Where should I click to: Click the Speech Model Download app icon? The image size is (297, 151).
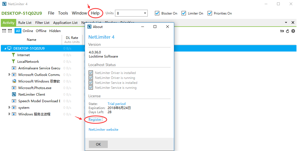tap(14, 101)
